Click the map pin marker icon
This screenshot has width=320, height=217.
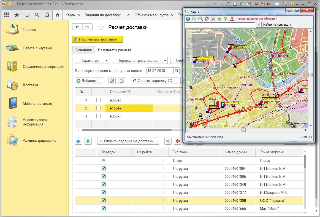pyautogui.click(x=226, y=19)
